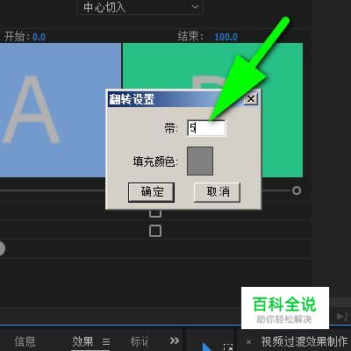
Task: Switch to the 效果 panel tab
Action: 82,341
